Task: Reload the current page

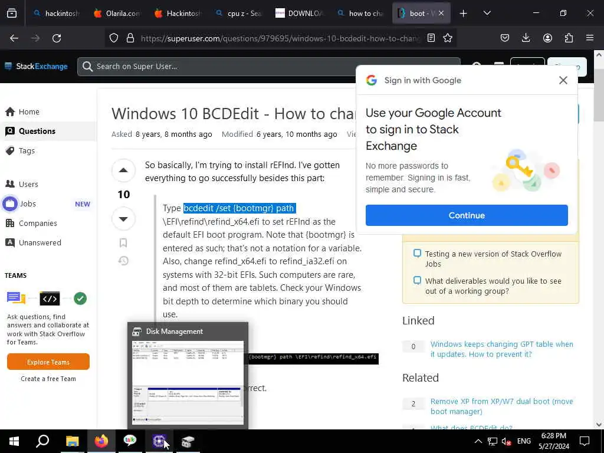Action: tap(57, 38)
